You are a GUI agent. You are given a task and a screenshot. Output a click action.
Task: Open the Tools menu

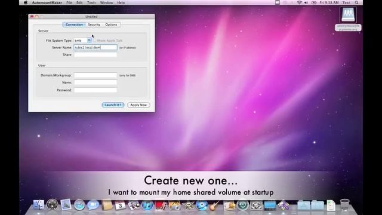(x=91, y=2)
